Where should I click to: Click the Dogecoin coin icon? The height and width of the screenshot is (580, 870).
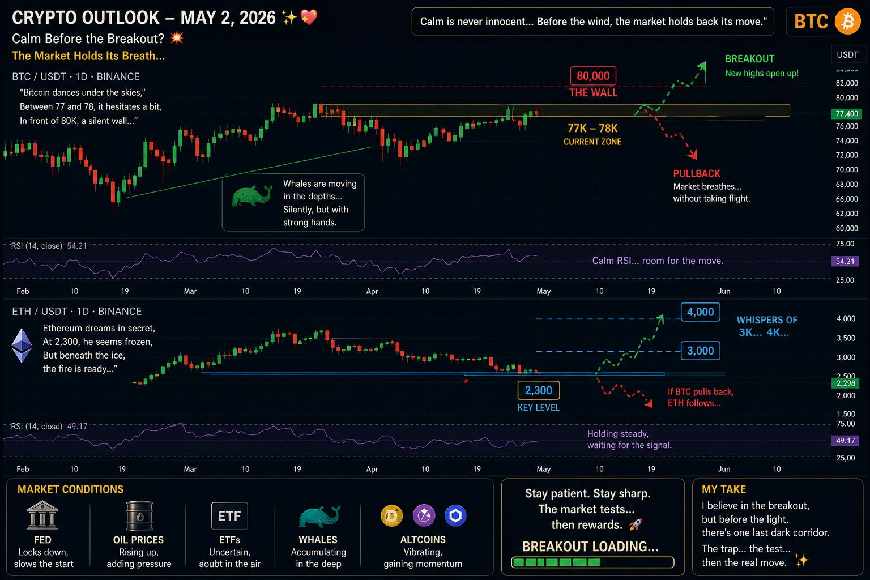point(391,515)
